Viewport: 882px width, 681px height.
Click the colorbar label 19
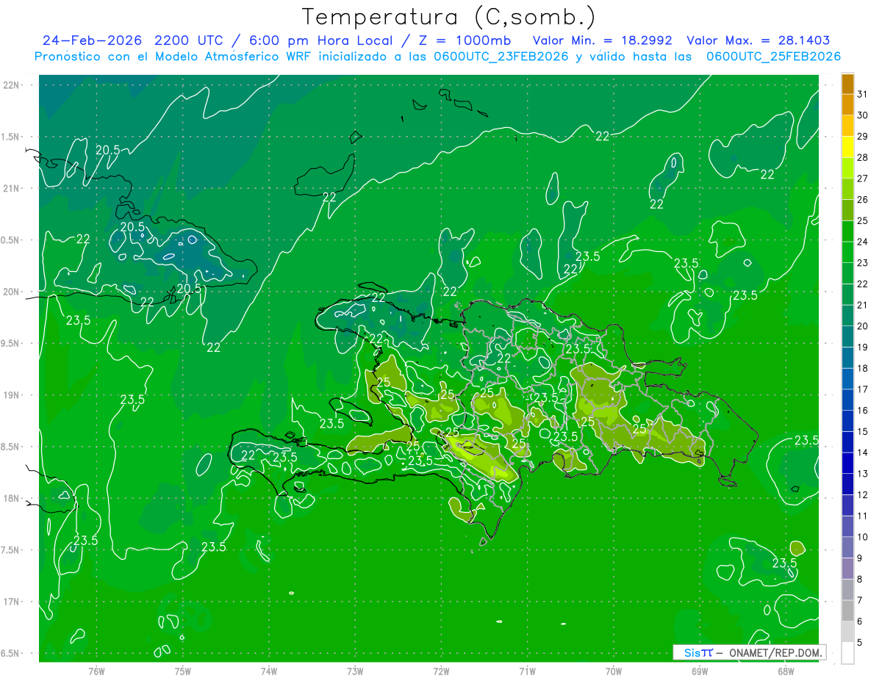863,347
